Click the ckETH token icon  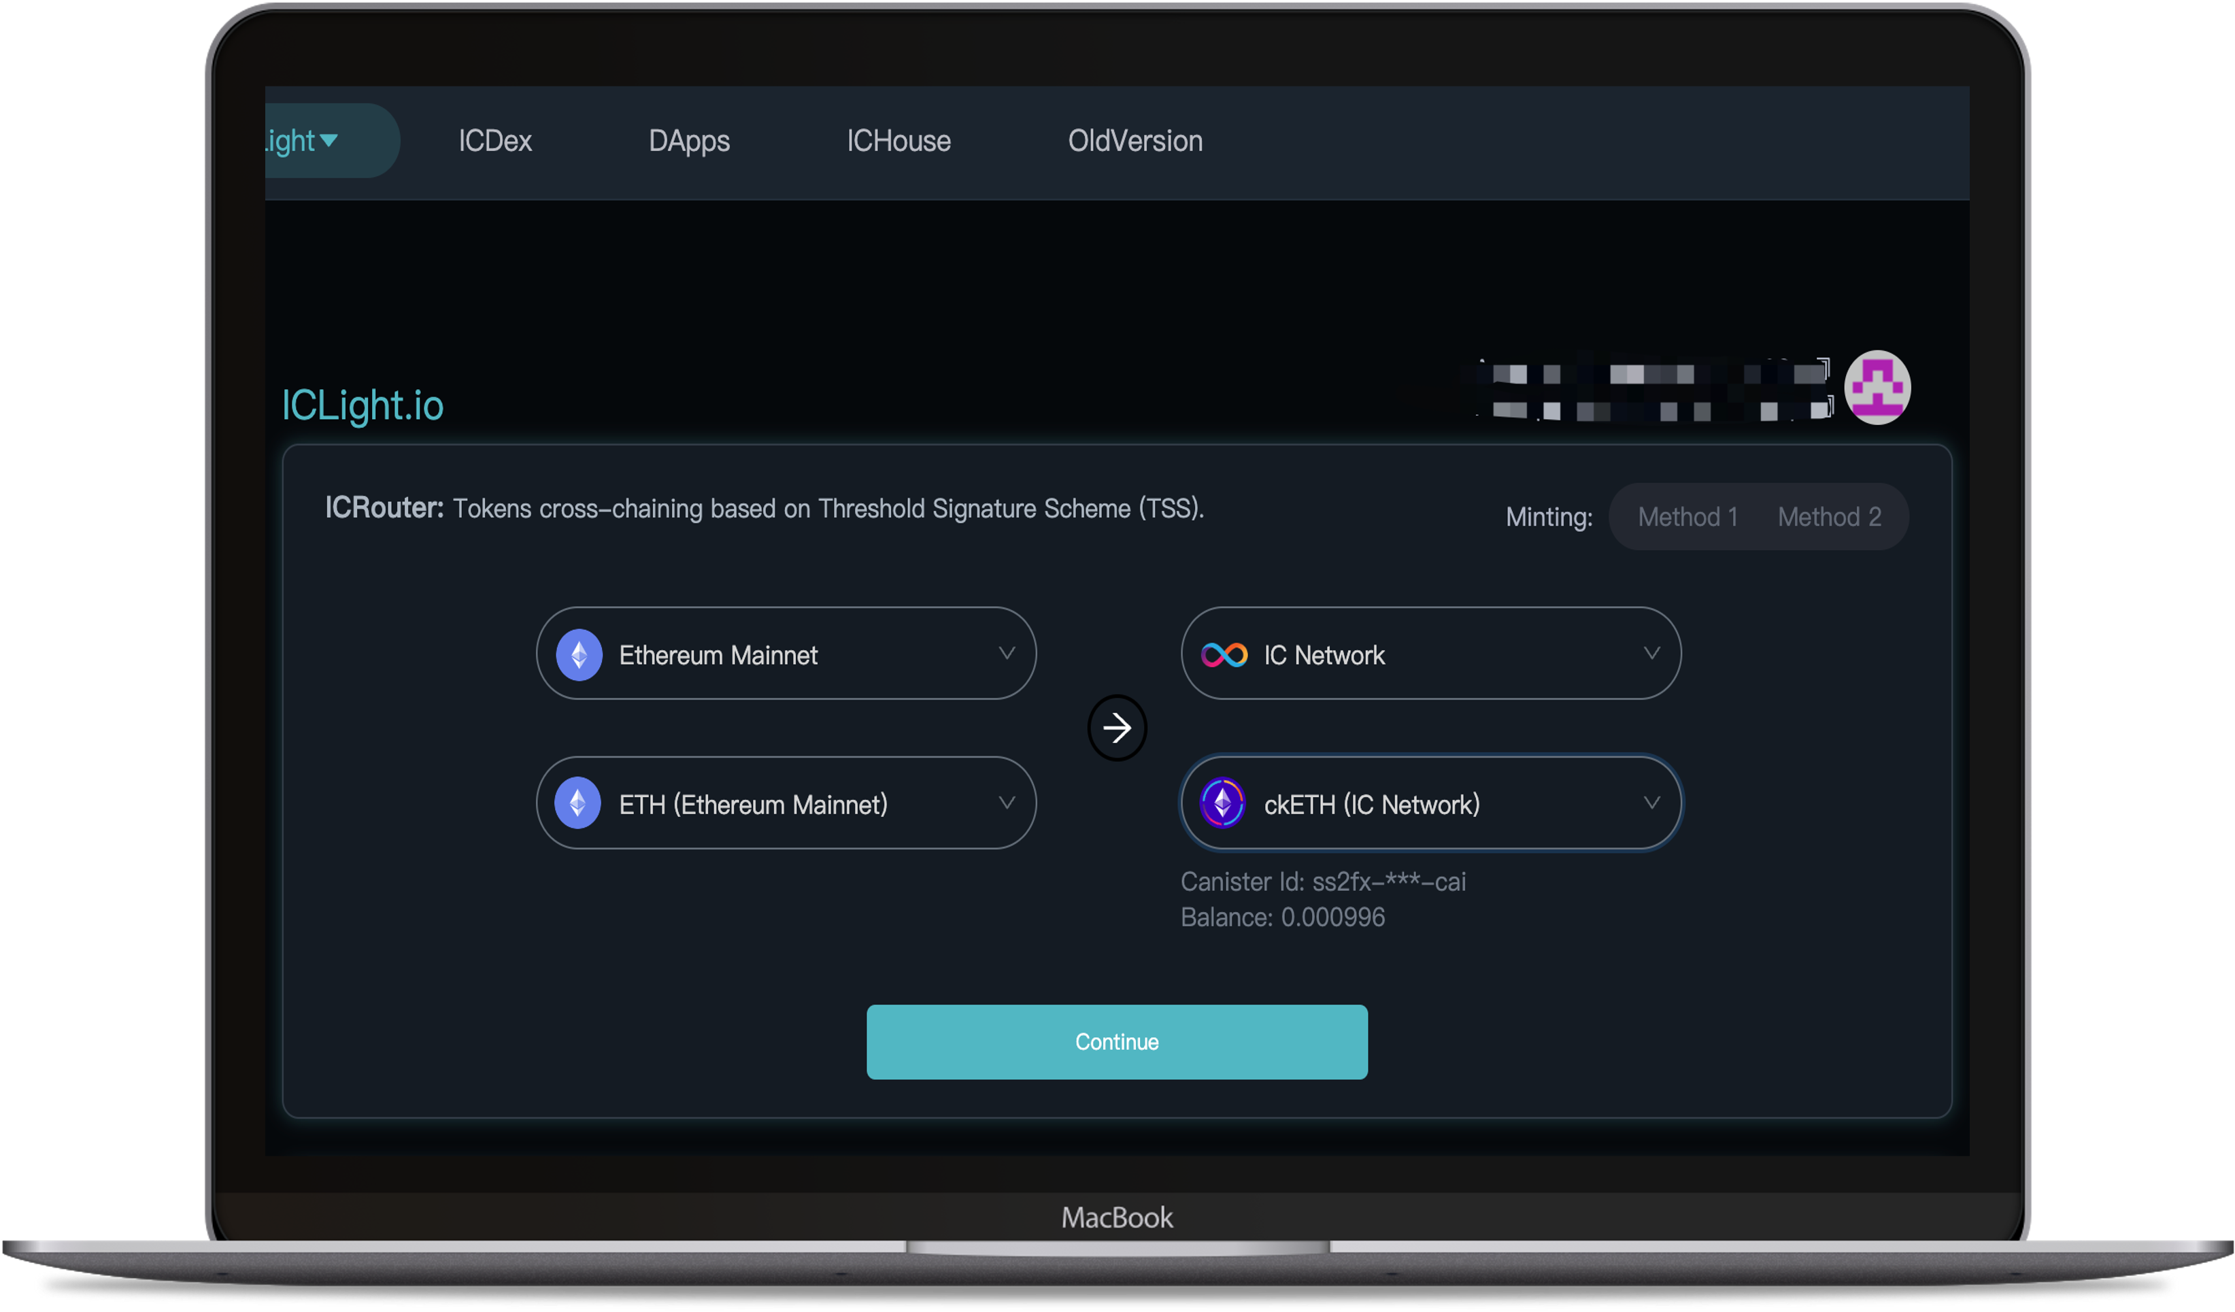[1222, 803]
